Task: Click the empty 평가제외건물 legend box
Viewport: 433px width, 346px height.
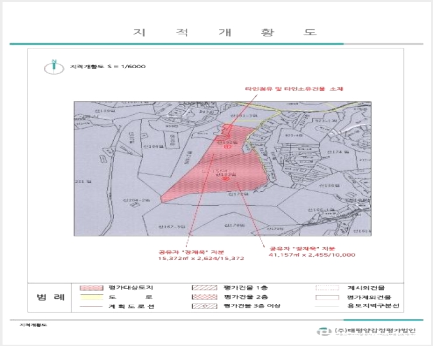Action: point(327,298)
